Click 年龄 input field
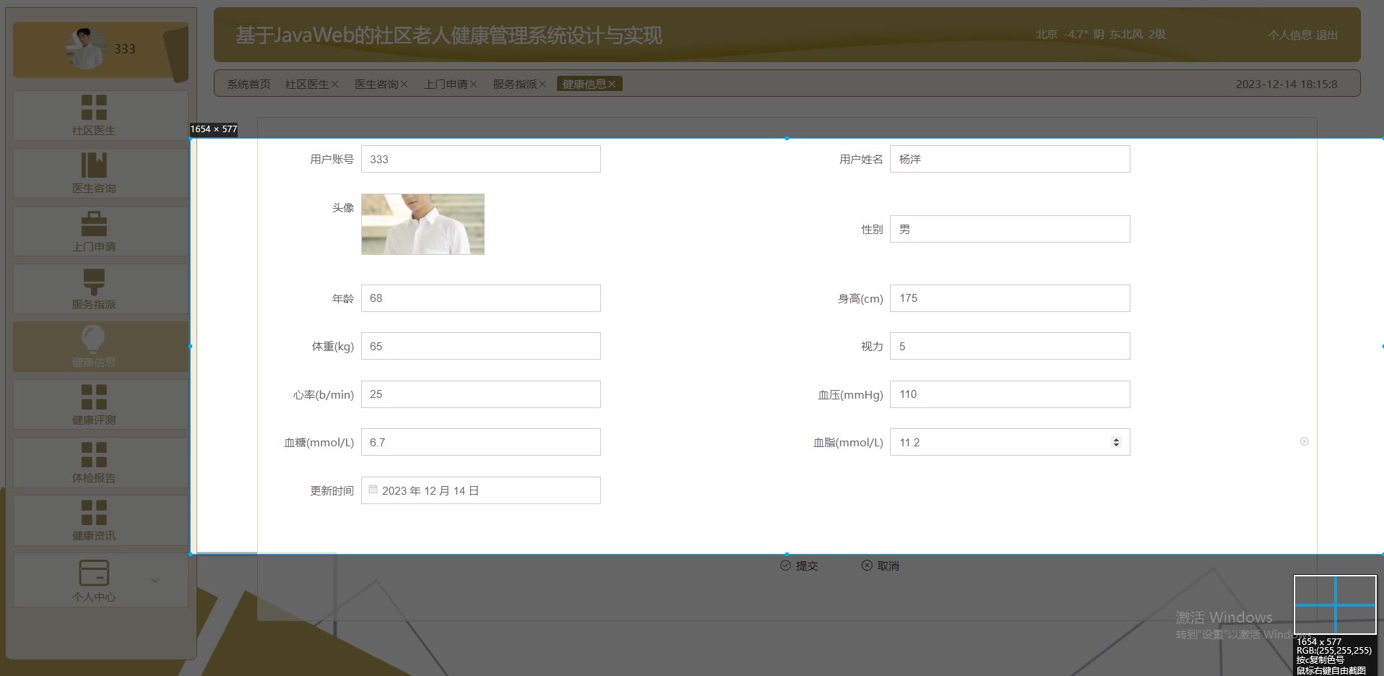1384x676 pixels. pos(481,298)
